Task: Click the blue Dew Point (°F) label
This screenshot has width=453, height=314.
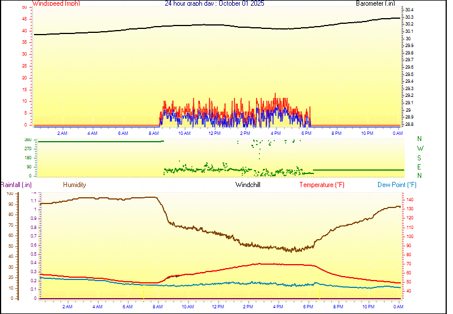Action: (x=397, y=185)
